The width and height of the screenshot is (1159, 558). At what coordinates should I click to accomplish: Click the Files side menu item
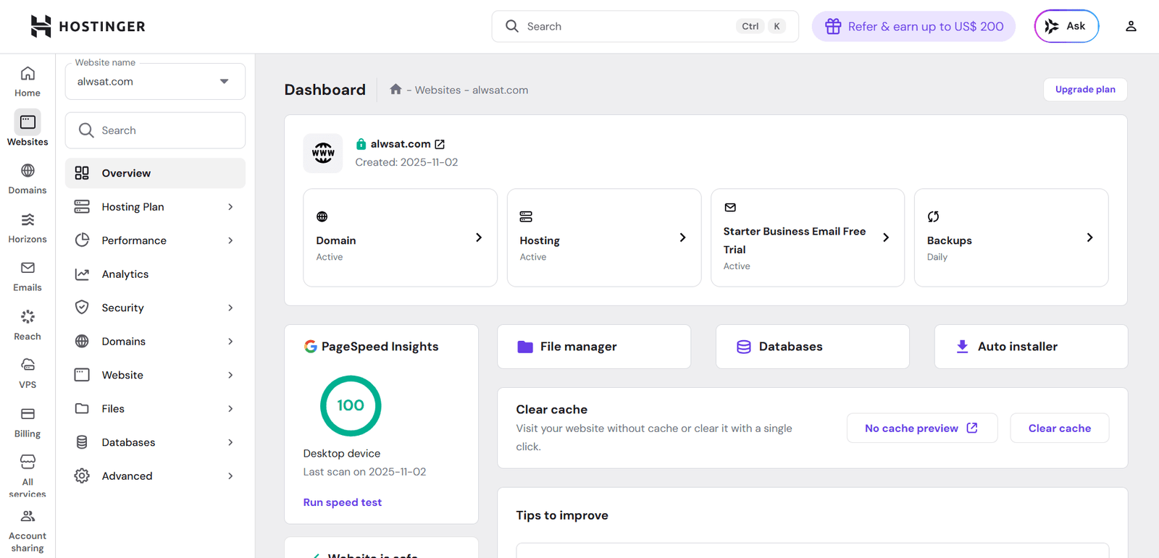[155, 409]
